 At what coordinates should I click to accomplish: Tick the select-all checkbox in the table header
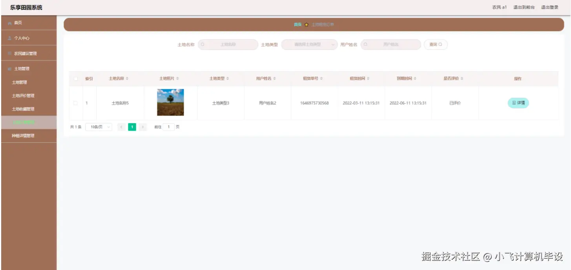pos(76,78)
